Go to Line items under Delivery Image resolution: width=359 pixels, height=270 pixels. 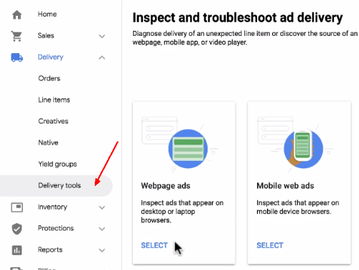pos(54,100)
